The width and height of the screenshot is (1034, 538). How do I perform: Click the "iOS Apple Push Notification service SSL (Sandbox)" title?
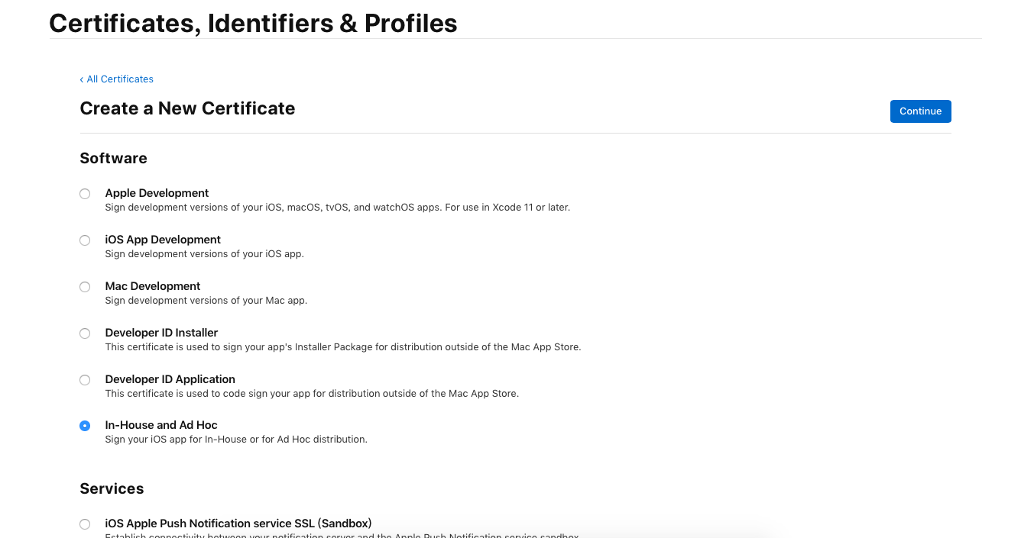click(238, 524)
